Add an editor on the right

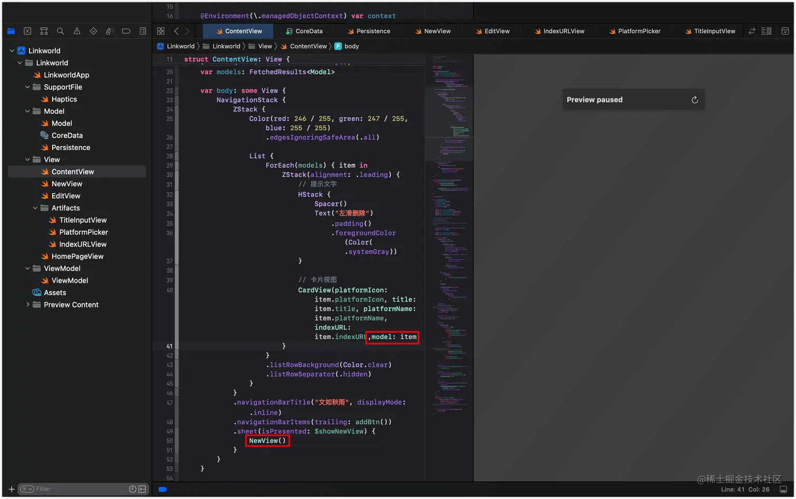point(785,31)
